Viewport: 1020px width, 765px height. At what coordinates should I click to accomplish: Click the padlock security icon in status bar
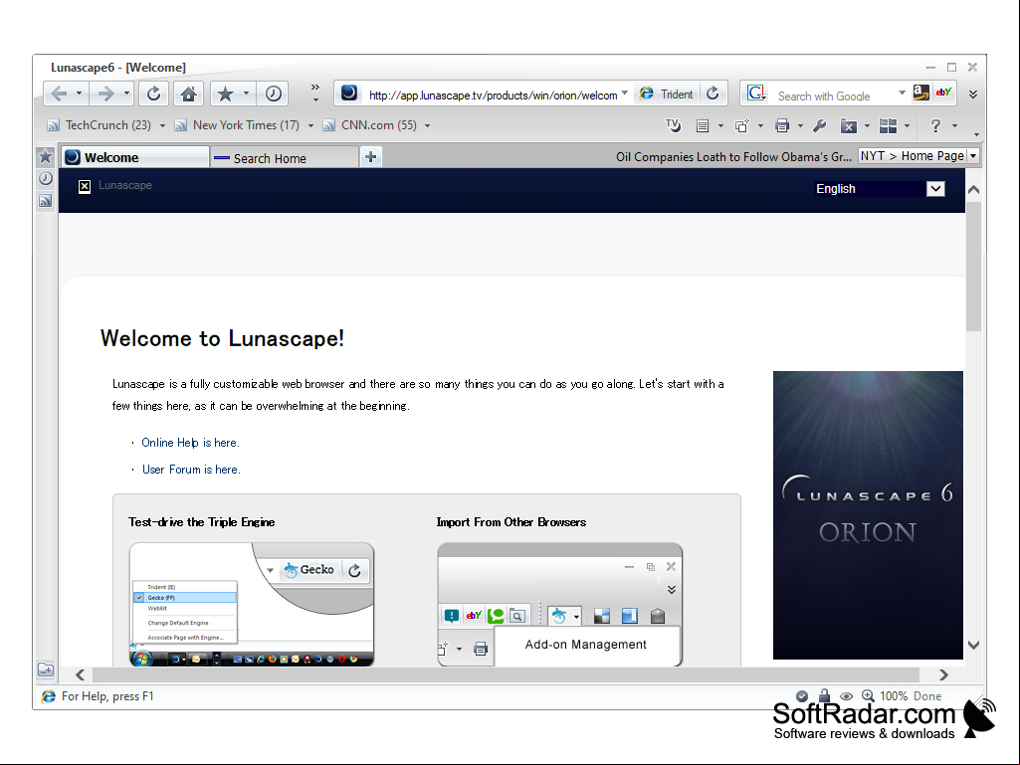tap(824, 695)
